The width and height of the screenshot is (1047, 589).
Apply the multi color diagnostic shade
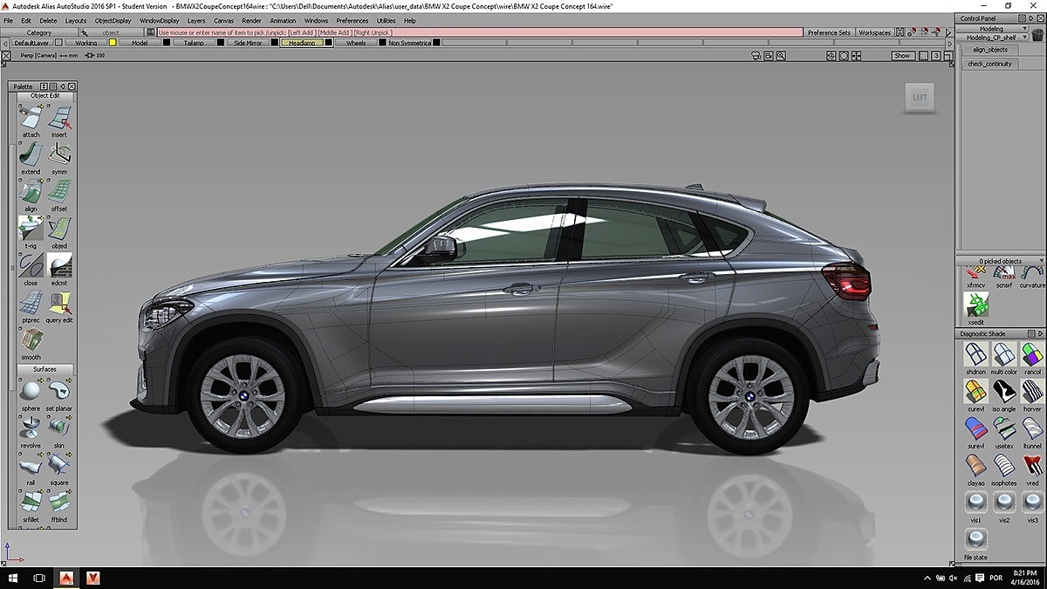[x=1003, y=353]
